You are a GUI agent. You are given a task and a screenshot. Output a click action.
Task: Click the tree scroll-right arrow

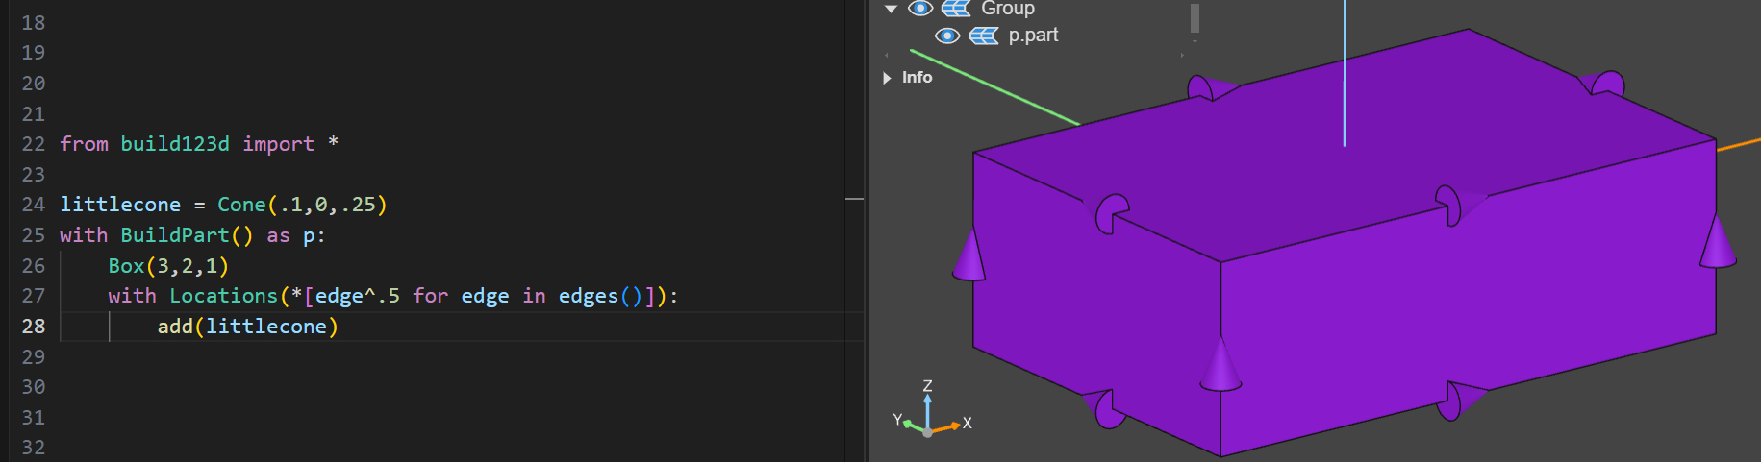click(1182, 56)
